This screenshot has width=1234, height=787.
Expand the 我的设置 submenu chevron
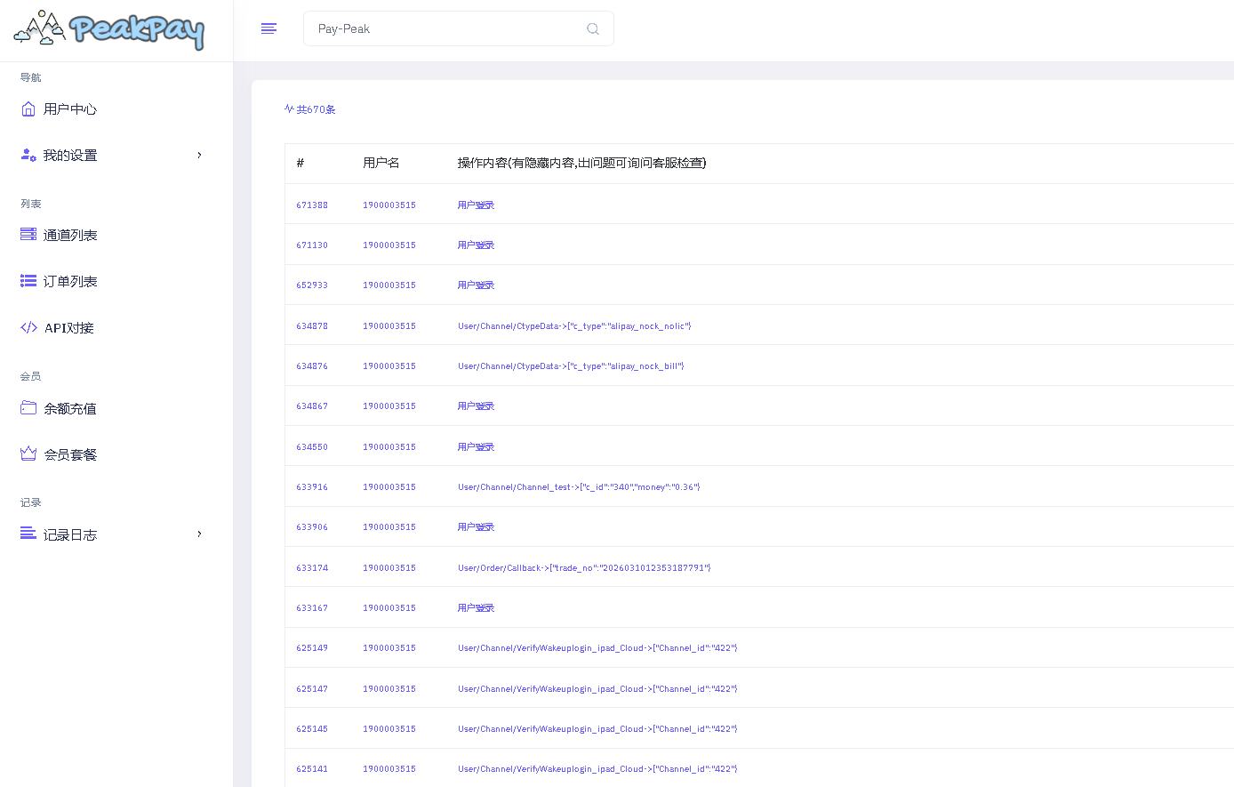click(199, 155)
